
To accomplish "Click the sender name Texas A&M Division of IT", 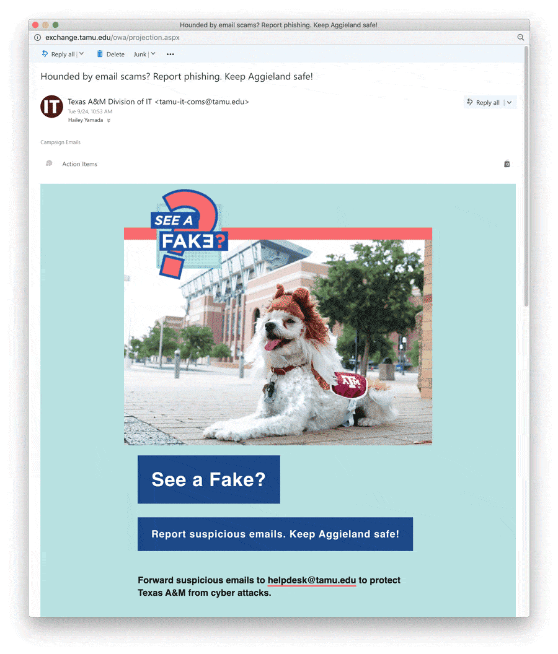I will point(109,102).
